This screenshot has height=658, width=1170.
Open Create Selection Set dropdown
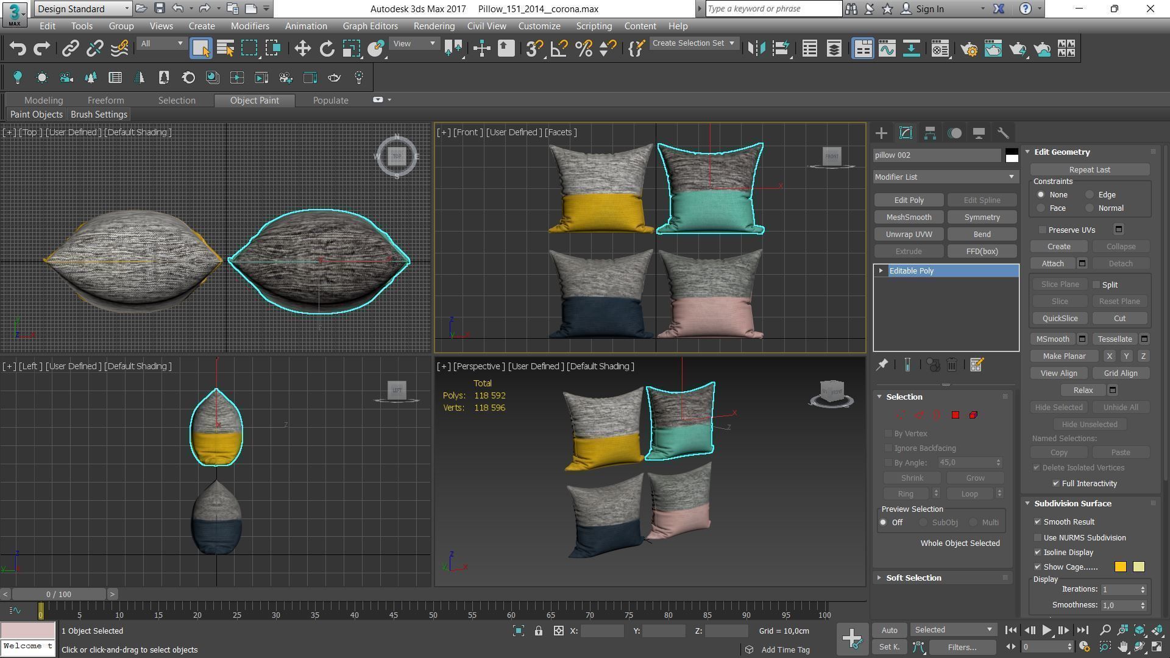[x=694, y=43]
